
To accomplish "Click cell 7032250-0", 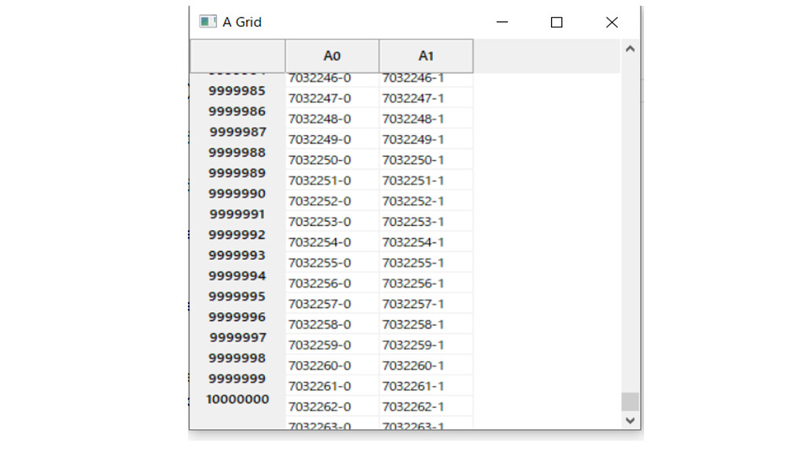I will (333, 159).
